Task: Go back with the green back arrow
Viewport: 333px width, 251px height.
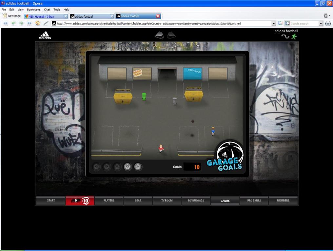Action: (13, 23)
